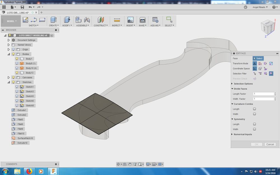280x175 pixels.
Task: Open the MODEL workspace dropdown
Action: click(12, 21)
